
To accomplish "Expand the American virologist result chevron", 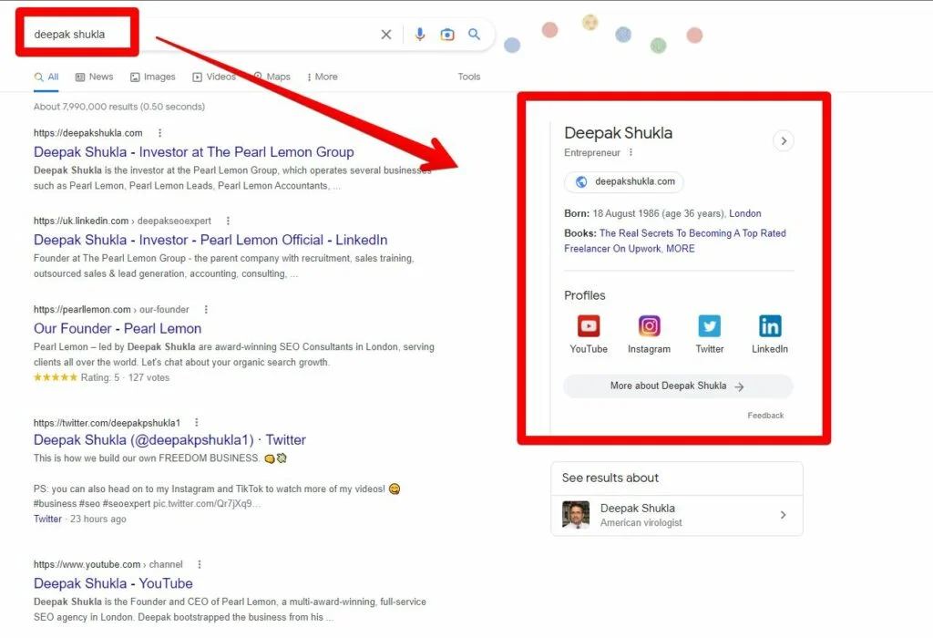I will point(783,515).
